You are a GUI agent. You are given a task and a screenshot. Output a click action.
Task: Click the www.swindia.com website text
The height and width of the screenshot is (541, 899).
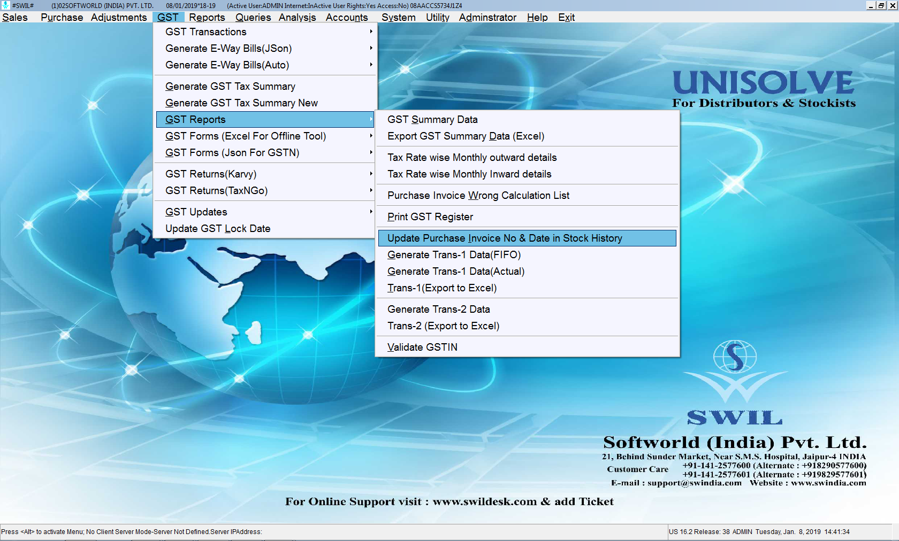point(828,483)
